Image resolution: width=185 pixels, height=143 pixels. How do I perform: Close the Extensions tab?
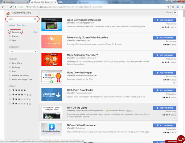(x=27, y=2)
